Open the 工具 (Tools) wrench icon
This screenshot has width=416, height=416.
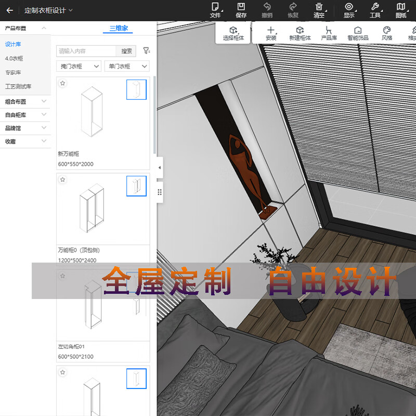(x=375, y=7)
